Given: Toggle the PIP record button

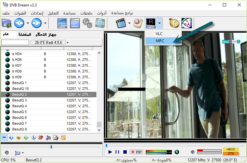Looking at the screenshot, I should click(136, 152).
